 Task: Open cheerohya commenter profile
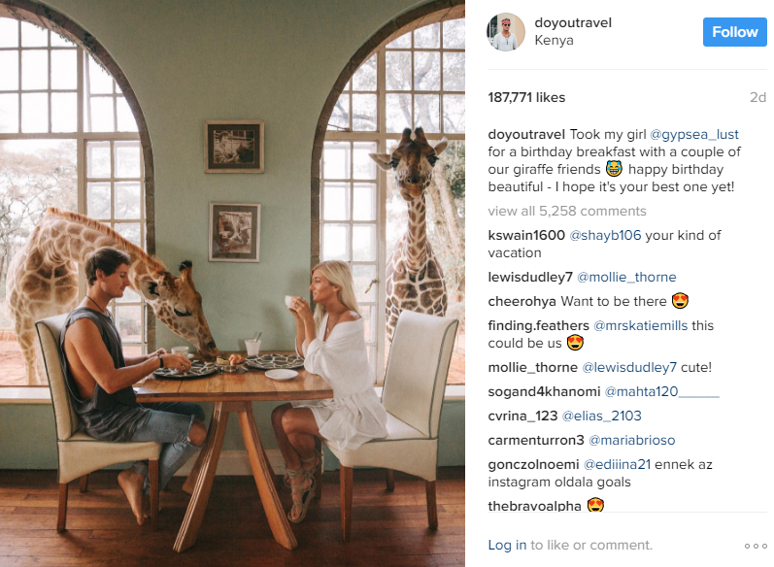point(522,302)
